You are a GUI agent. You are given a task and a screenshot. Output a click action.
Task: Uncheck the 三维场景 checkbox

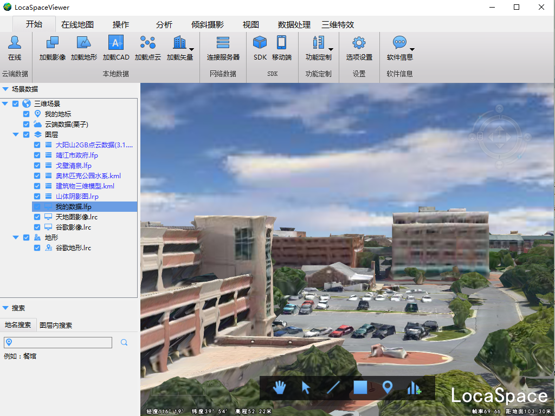(16, 103)
